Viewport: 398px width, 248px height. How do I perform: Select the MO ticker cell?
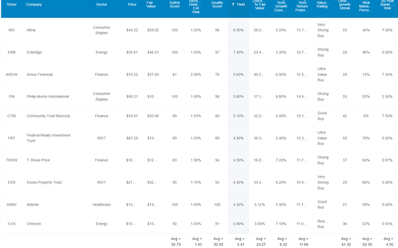coord(11,30)
